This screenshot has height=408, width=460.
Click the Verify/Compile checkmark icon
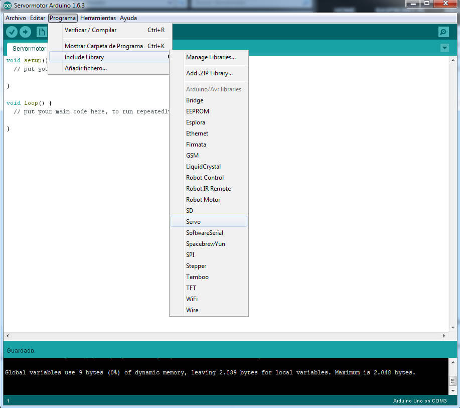click(x=11, y=32)
